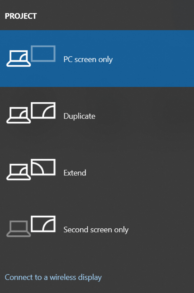This screenshot has height=293, width=194.
Task: Open Connect to a wireless display link
Action: [53, 277]
